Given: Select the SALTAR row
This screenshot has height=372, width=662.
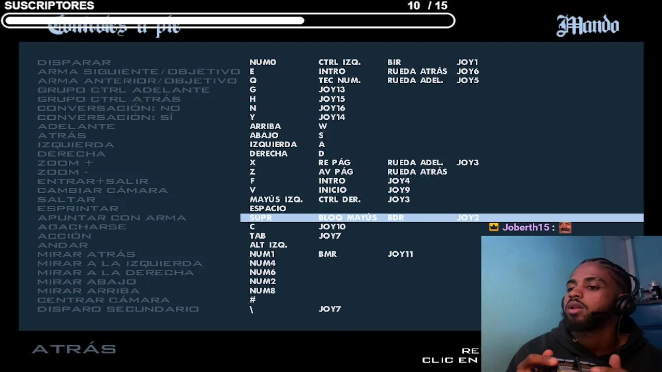Looking at the screenshot, I should (67, 199).
